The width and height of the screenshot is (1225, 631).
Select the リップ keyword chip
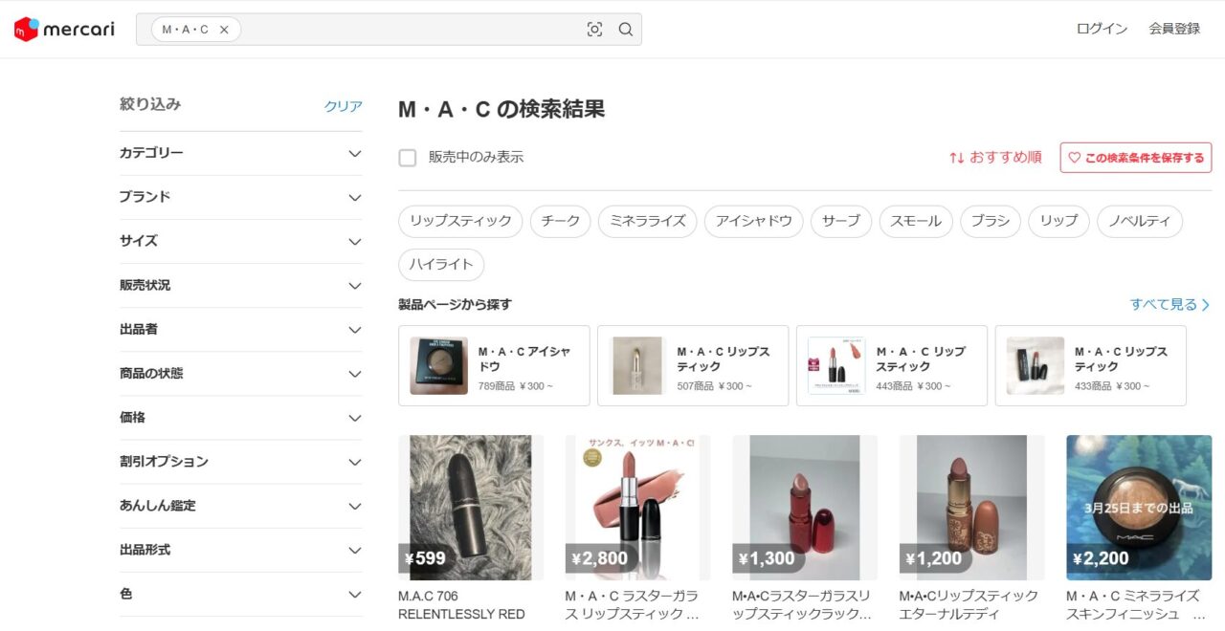(x=1058, y=221)
